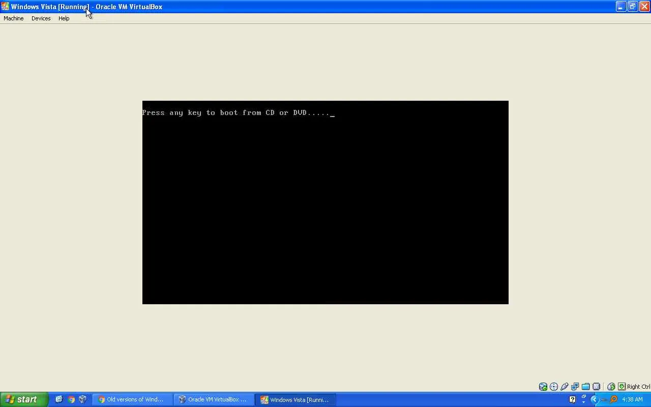Click the orange tray notification icon

[613, 399]
